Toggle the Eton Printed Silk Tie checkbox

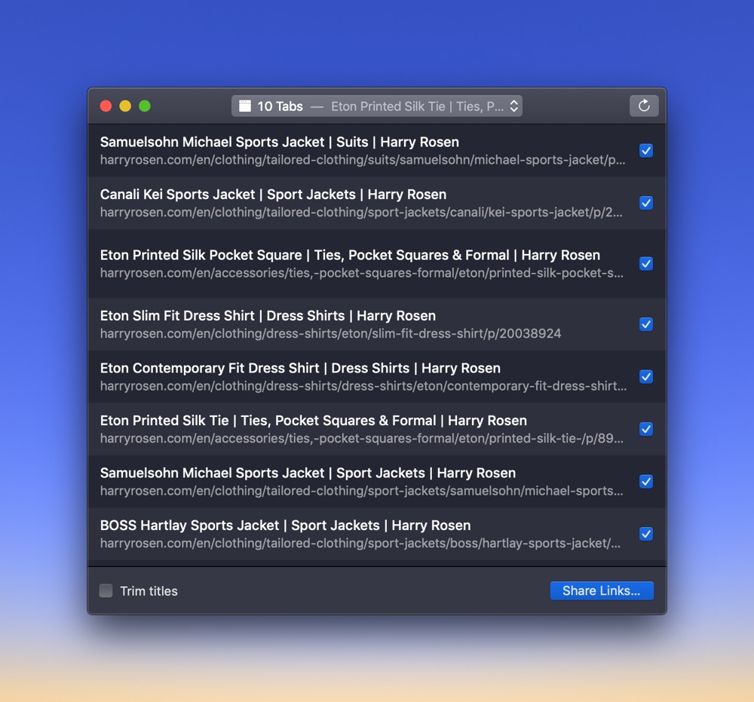pos(646,429)
